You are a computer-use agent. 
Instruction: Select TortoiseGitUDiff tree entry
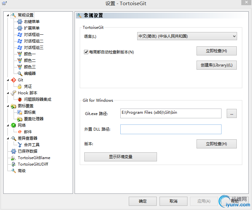pos(33,164)
